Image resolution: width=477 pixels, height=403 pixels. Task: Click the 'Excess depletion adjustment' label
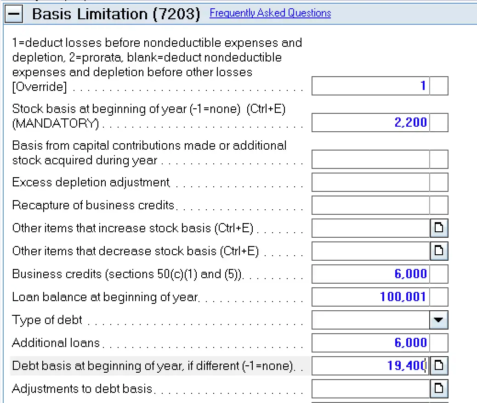(91, 182)
